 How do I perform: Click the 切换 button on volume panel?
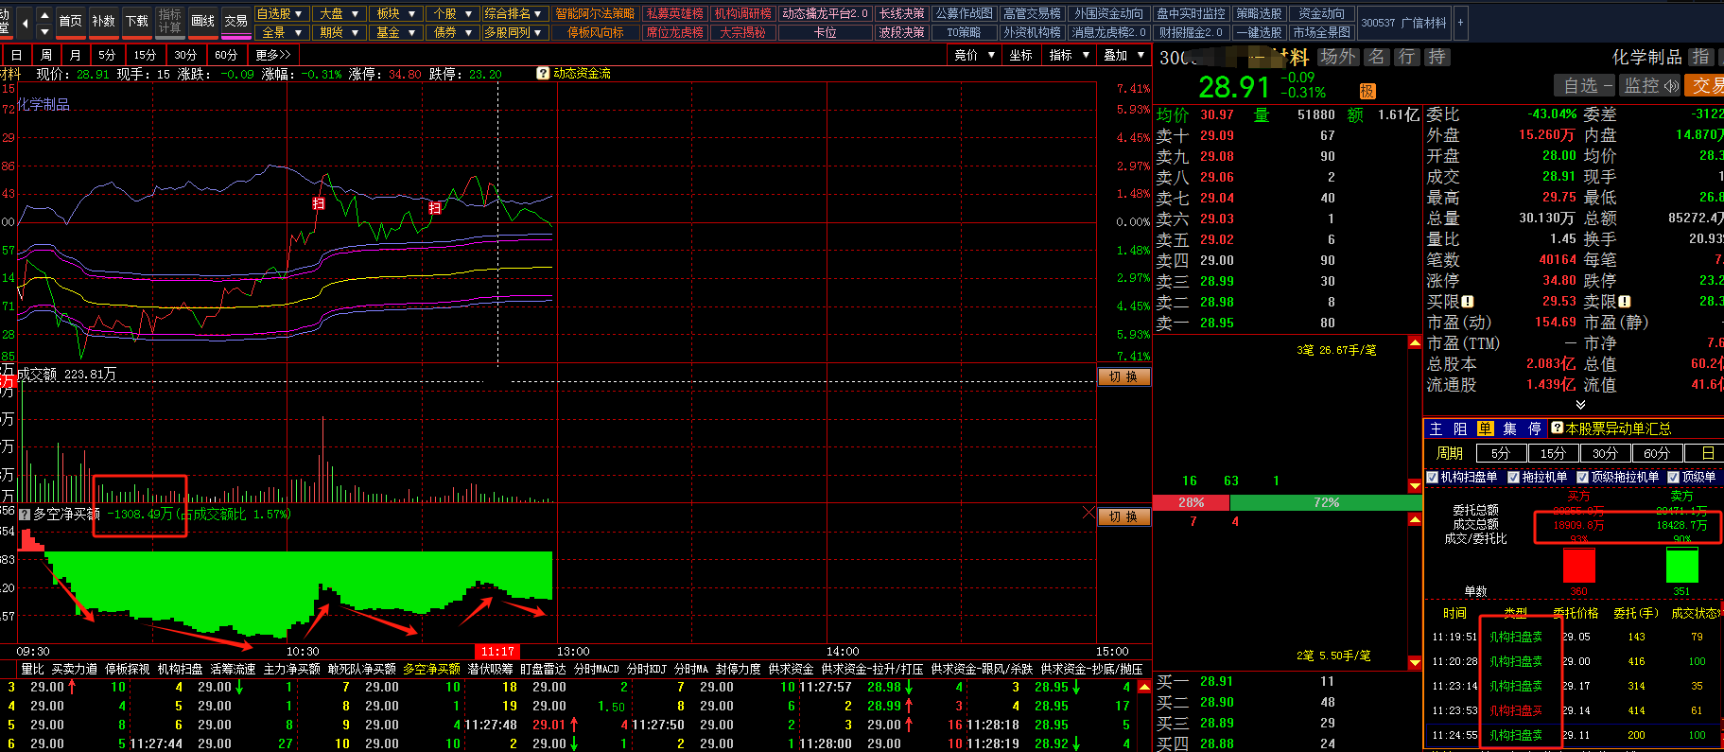(x=1123, y=376)
